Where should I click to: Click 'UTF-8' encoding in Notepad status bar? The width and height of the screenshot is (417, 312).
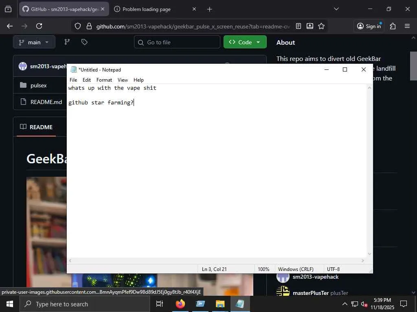pyautogui.click(x=333, y=269)
